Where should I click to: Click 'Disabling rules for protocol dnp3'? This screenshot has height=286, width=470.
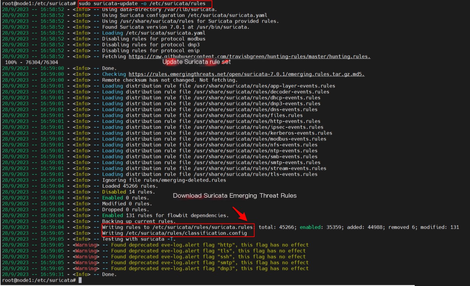click(x=151, y=45)
